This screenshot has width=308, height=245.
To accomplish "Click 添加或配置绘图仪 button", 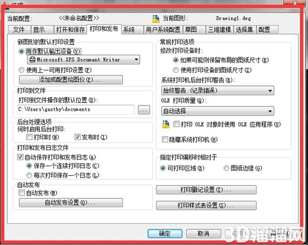I will pyautogui.click(x=71, y=79).
